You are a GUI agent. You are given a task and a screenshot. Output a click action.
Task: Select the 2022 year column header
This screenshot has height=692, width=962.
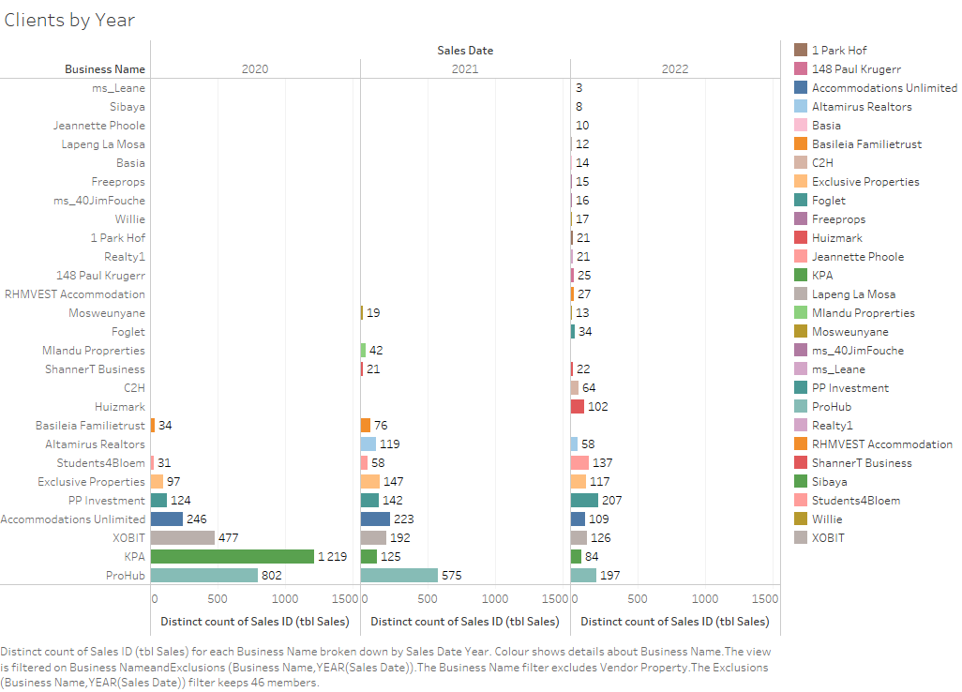(x=675, y=69)
